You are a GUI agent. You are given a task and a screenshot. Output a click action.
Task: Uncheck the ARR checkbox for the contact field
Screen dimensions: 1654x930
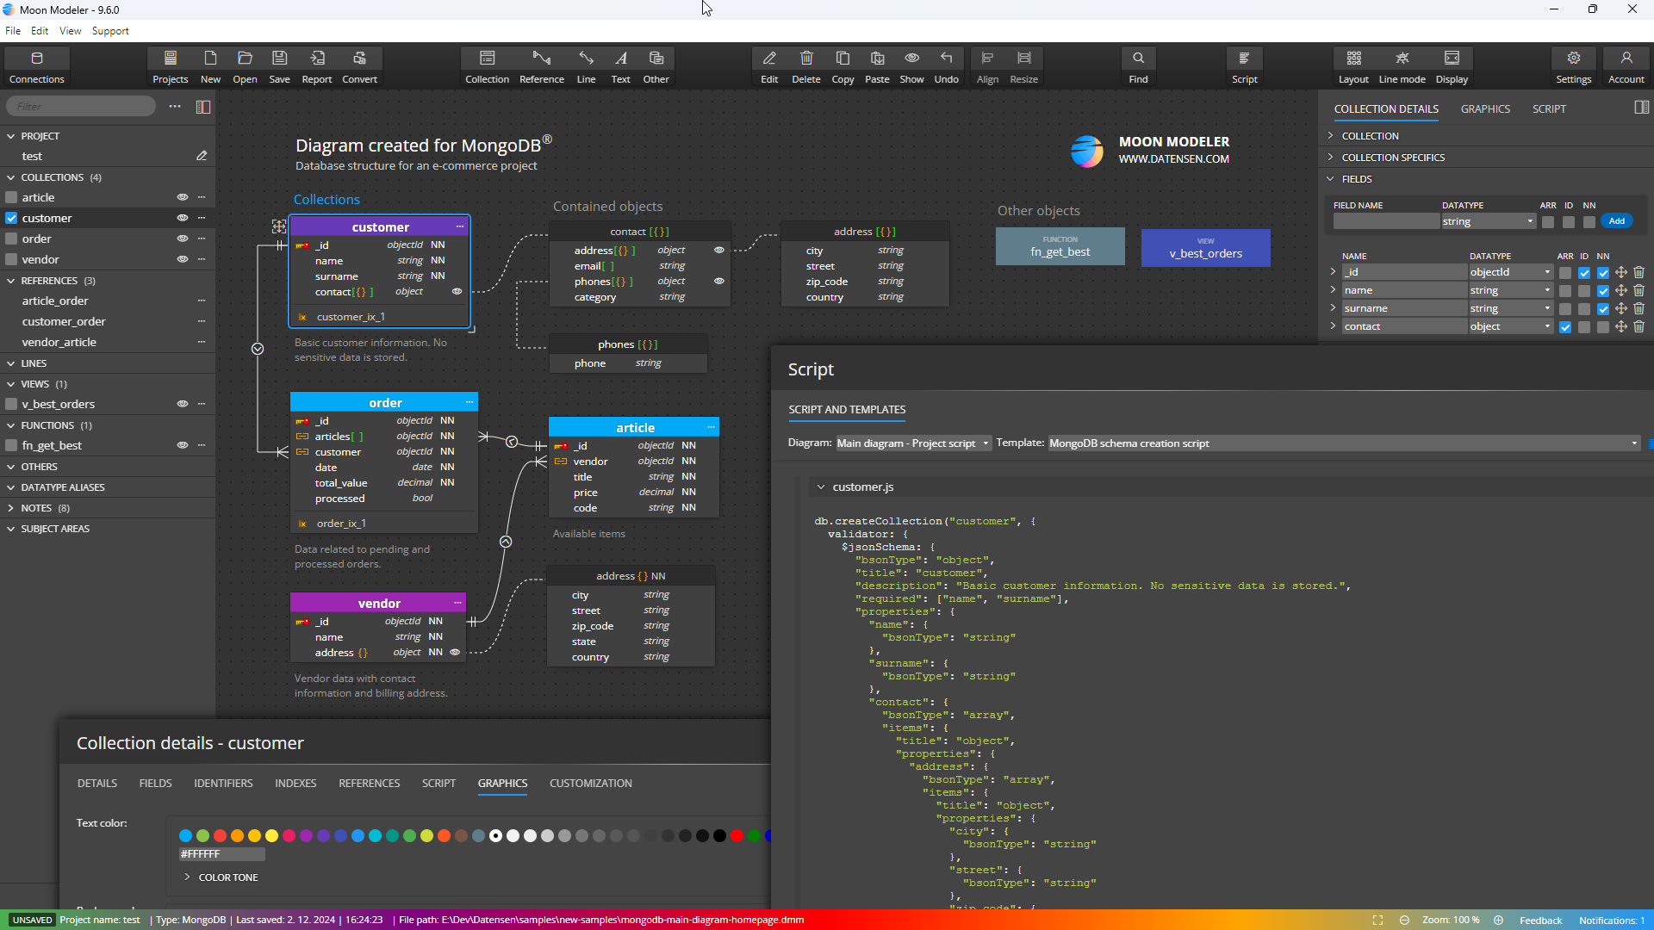pos(1565,327)
